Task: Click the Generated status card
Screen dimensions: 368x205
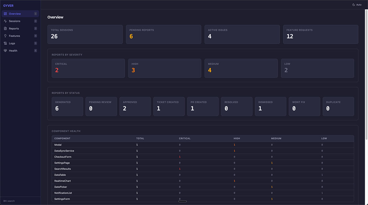Action: tap(67, 106)
